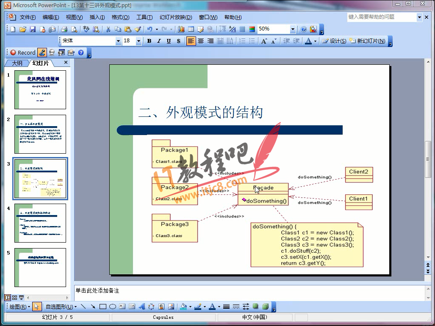This screenshot has height=326, width=435.
Task: Select the Rectangle drawing tool
Action: pyautogui.click(x=103, y=307)
